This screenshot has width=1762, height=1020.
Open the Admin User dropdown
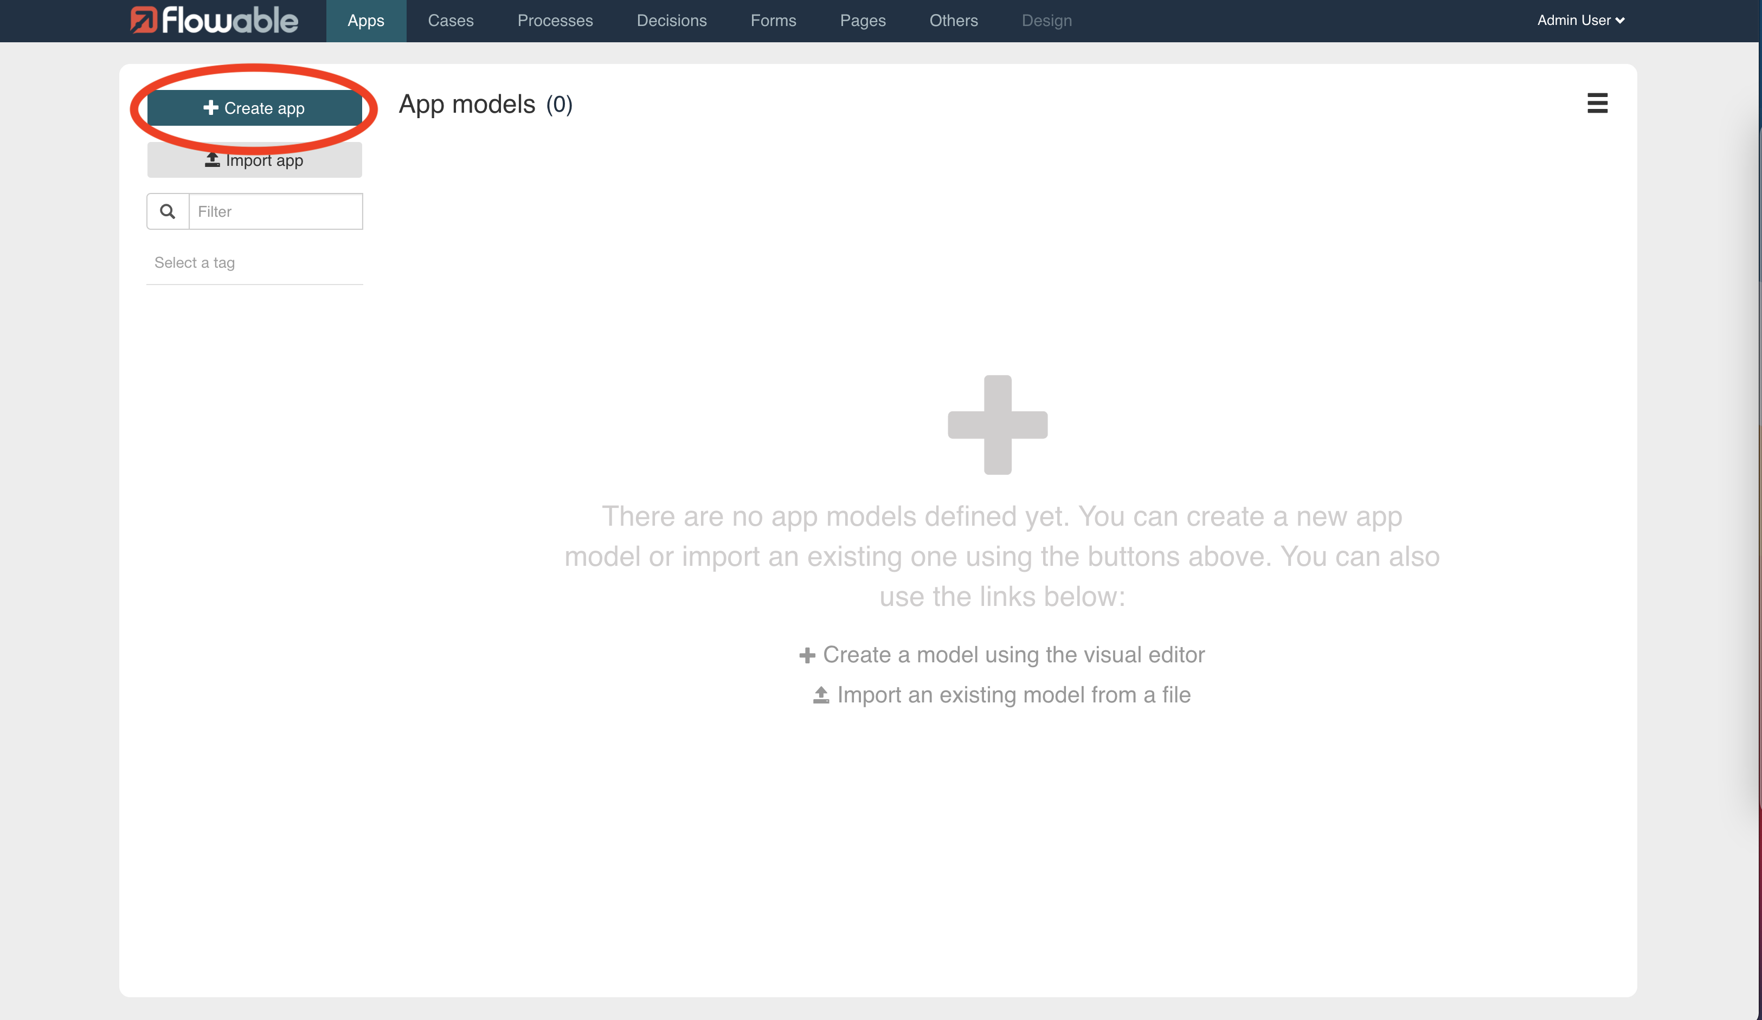pos(1579,20)
